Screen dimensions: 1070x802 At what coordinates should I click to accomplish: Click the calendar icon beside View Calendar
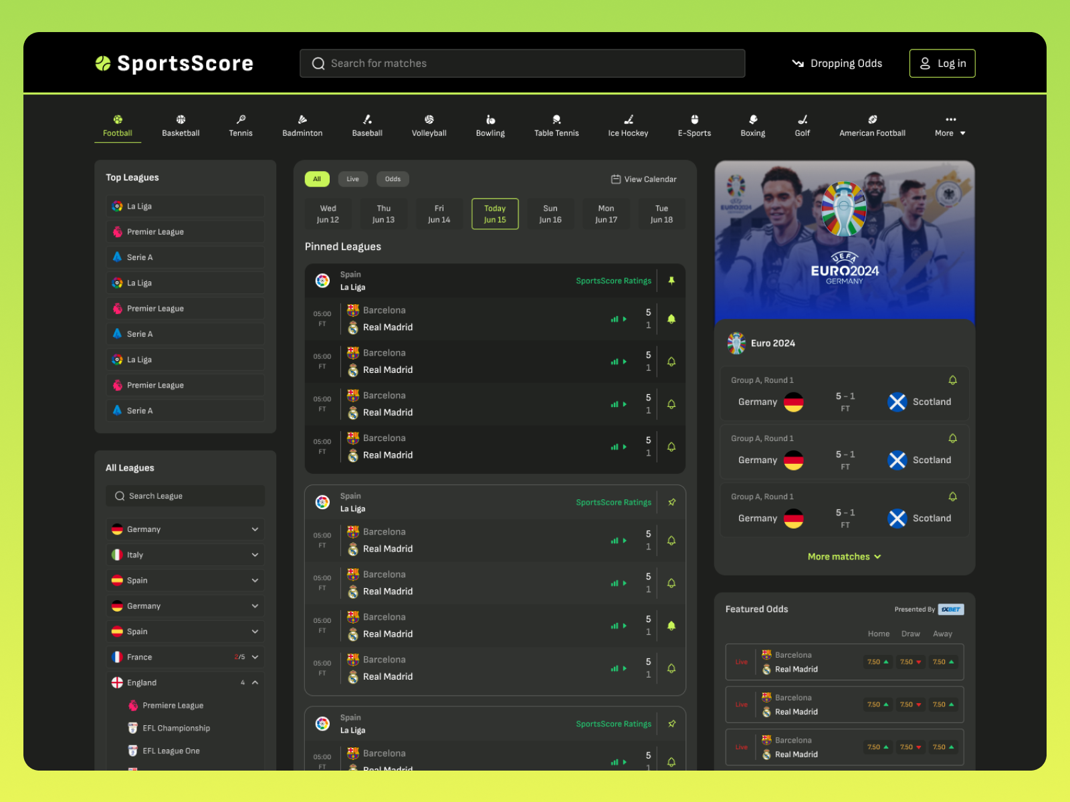click(x=616, y=179)
